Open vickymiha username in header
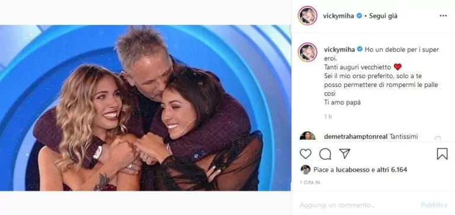The height and width of the screenshot is (215, 455). (338, 16)
